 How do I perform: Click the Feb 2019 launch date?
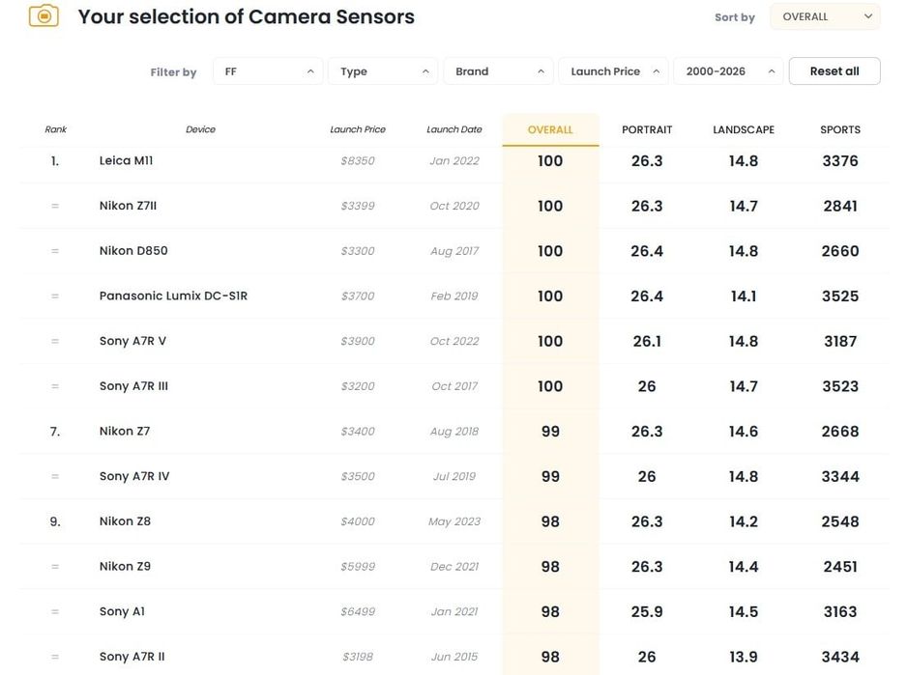[x=454, y=295]
